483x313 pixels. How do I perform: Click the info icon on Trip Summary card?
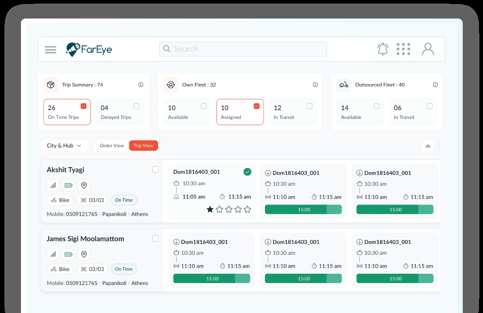coord(140,85)
